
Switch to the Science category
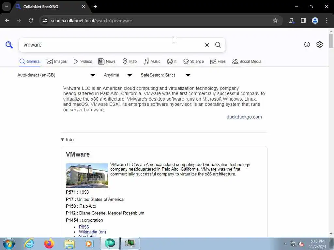pyautogui.click(x=193, y=62)
